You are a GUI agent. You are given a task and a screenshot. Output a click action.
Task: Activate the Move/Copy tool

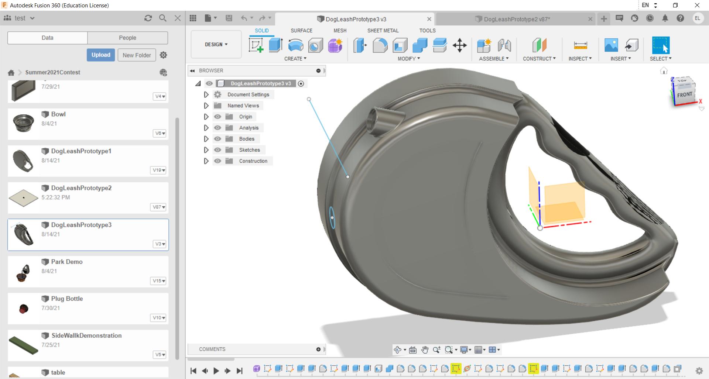click(x=460, y=45)
